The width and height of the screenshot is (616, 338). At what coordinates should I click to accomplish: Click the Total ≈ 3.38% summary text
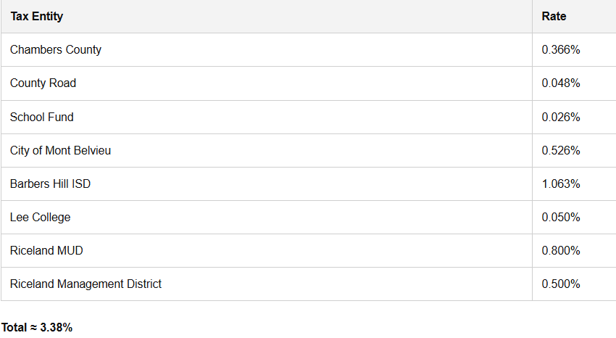tap(37, 327)
